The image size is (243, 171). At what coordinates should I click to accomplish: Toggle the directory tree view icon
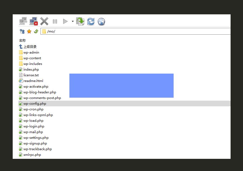22,31
